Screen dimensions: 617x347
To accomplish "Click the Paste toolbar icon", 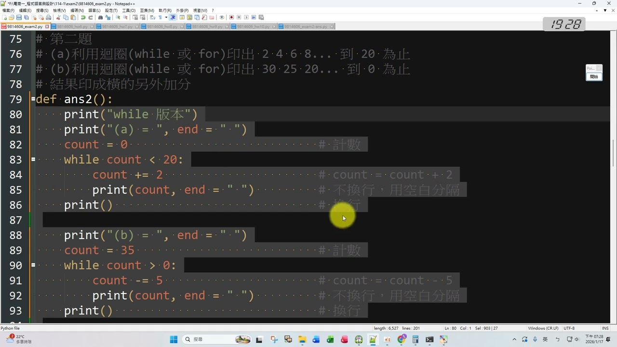I will pyautogui.click(x=73, y=17).
